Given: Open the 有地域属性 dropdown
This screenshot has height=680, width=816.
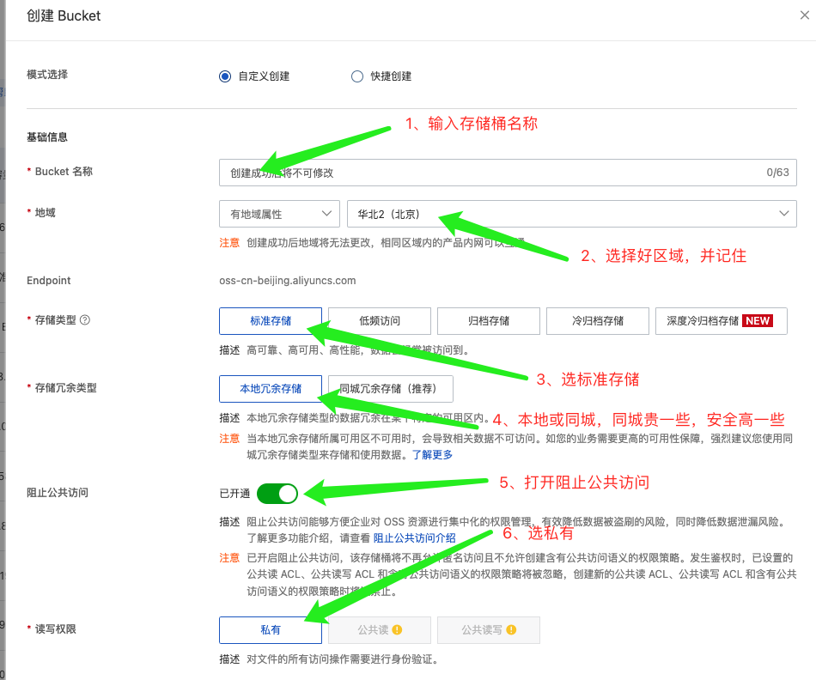Looking at the screenshot, I should click(x=279, y=214).
